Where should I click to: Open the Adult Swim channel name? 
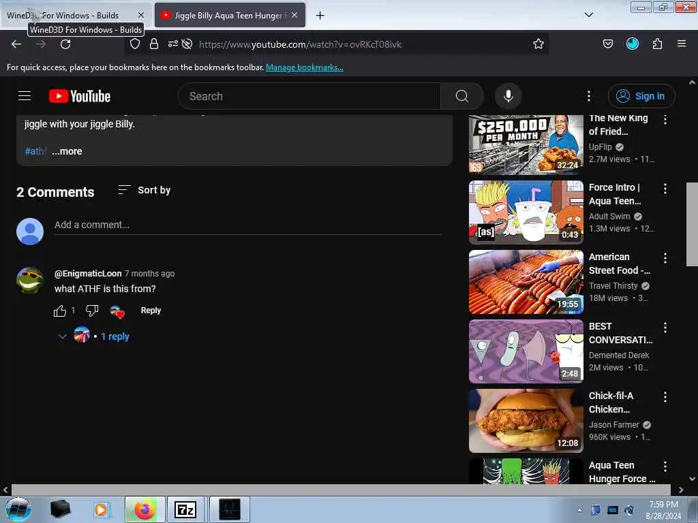(x=609, y=216)
